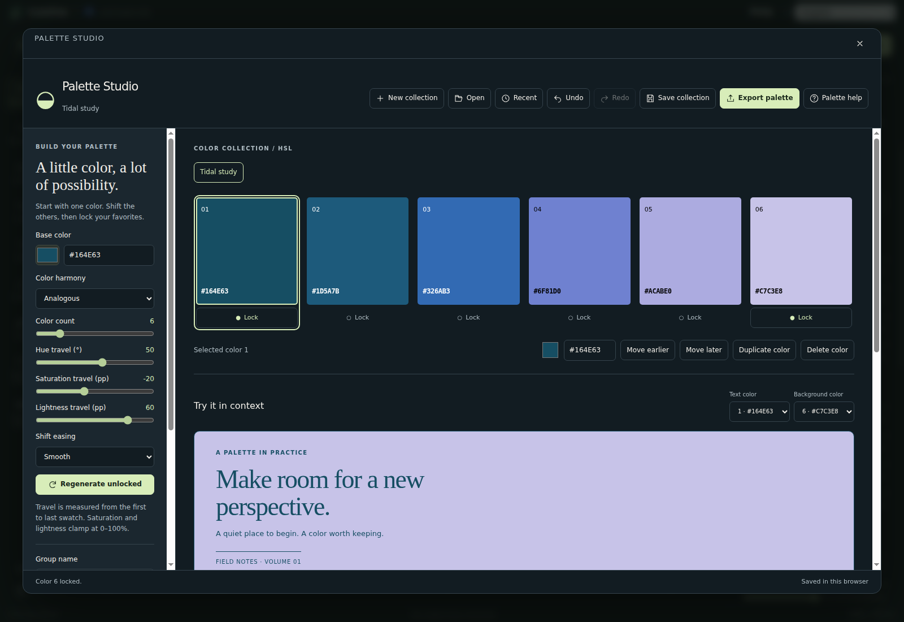Toggle lock on color 01 #164E63
The height and width of the screenshot is (622, 904).
[247, 318]
